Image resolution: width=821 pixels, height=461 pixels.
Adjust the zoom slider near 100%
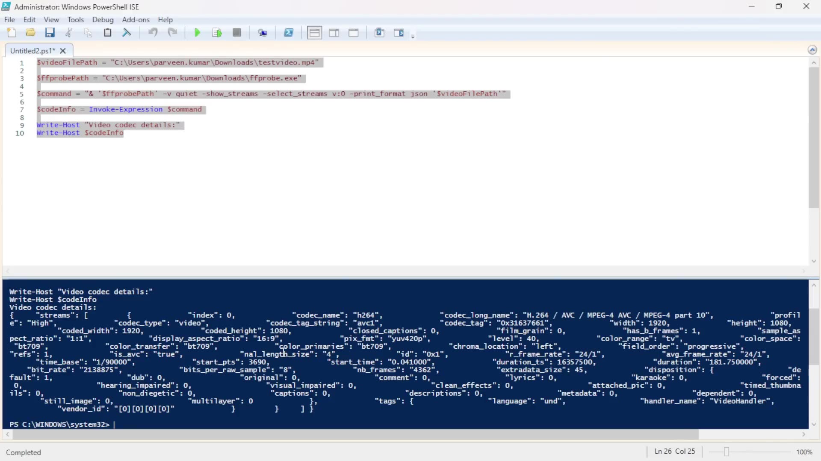click(726, 452)
